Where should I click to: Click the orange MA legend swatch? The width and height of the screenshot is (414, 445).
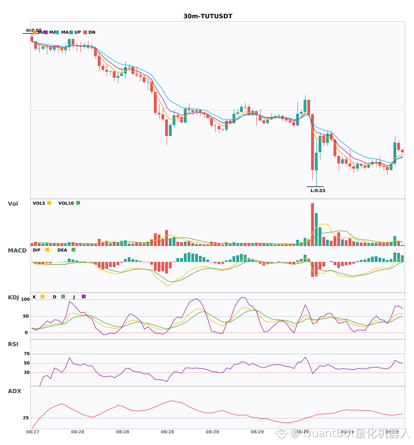coord(35,32)
